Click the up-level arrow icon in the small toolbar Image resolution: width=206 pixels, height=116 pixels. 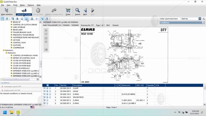[x=17, y=19]
